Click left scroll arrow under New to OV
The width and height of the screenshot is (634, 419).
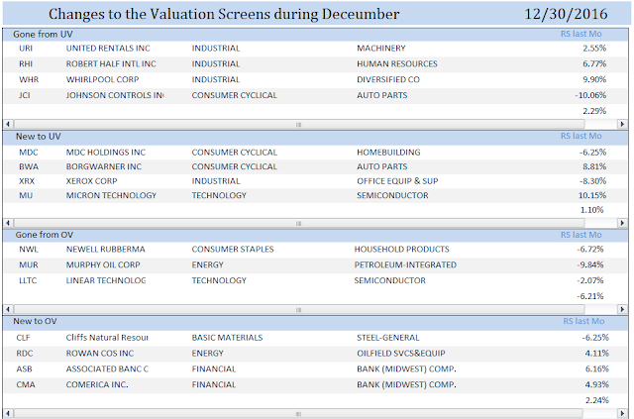8,413
